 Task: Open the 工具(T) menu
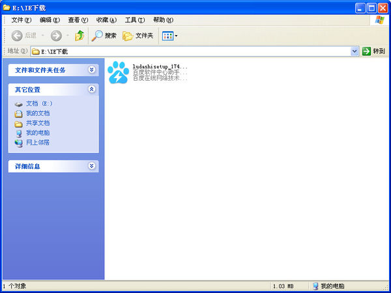[x=135, y=20]
